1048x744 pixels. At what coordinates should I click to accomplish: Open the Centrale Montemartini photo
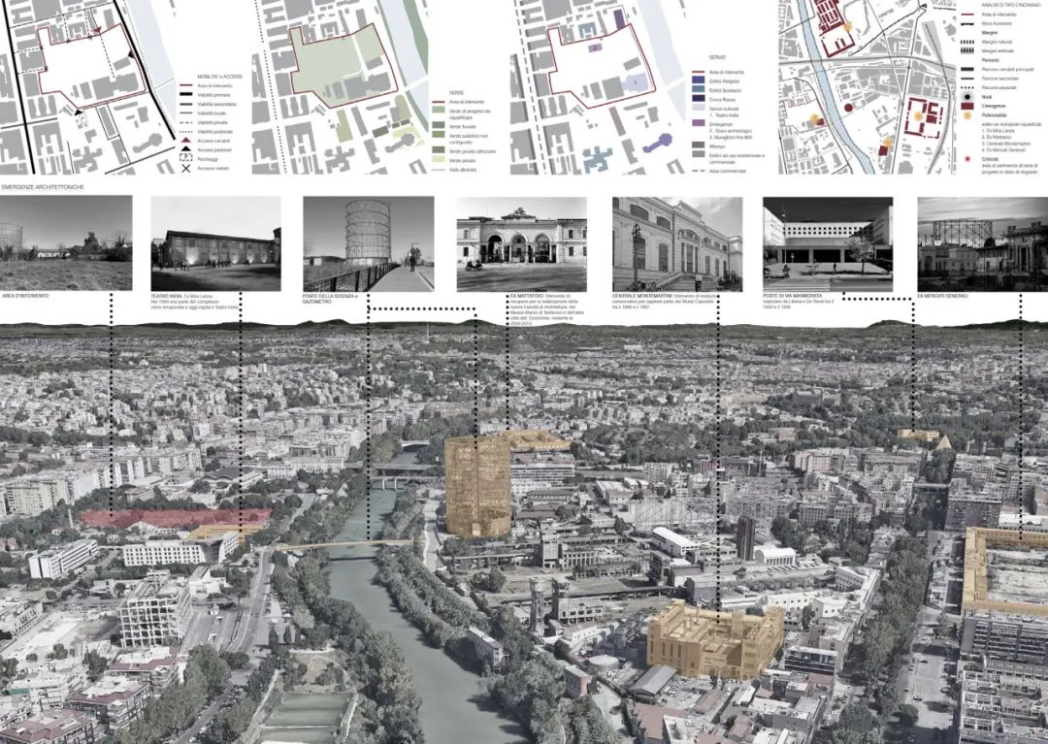[x=676, y=243]
